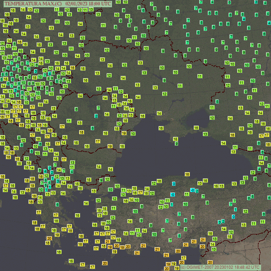Click the 10 marker right of the header
This screenshot has width=271, height=271.
click(118, 2)
